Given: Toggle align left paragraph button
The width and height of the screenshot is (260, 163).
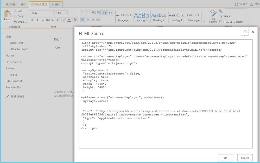Looking at the screenshot, I should coord(83,20).
